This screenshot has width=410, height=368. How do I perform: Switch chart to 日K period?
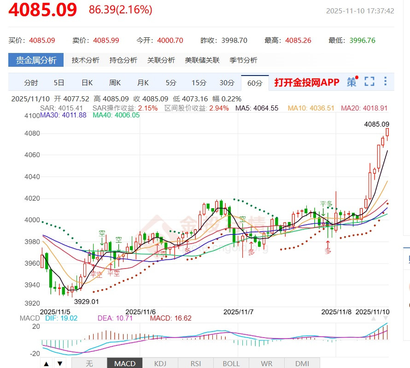[87, 83]
